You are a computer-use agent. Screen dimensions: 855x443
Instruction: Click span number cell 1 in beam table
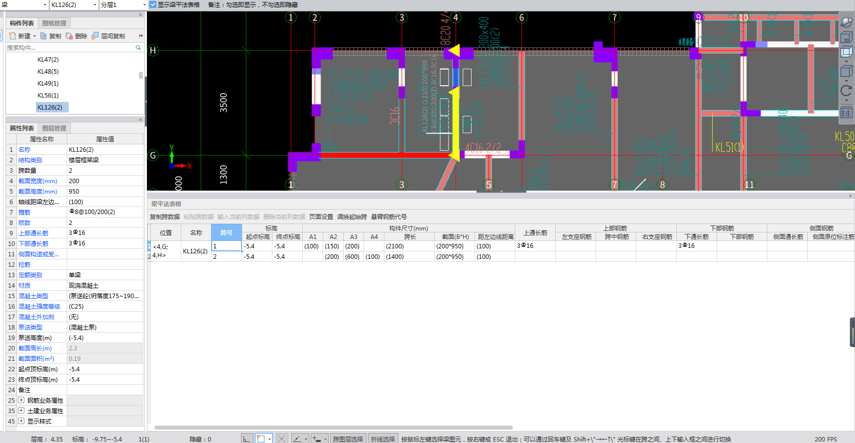[x=227, y=246]
